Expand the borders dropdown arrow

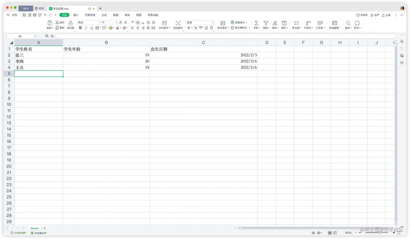pos(100,28)
